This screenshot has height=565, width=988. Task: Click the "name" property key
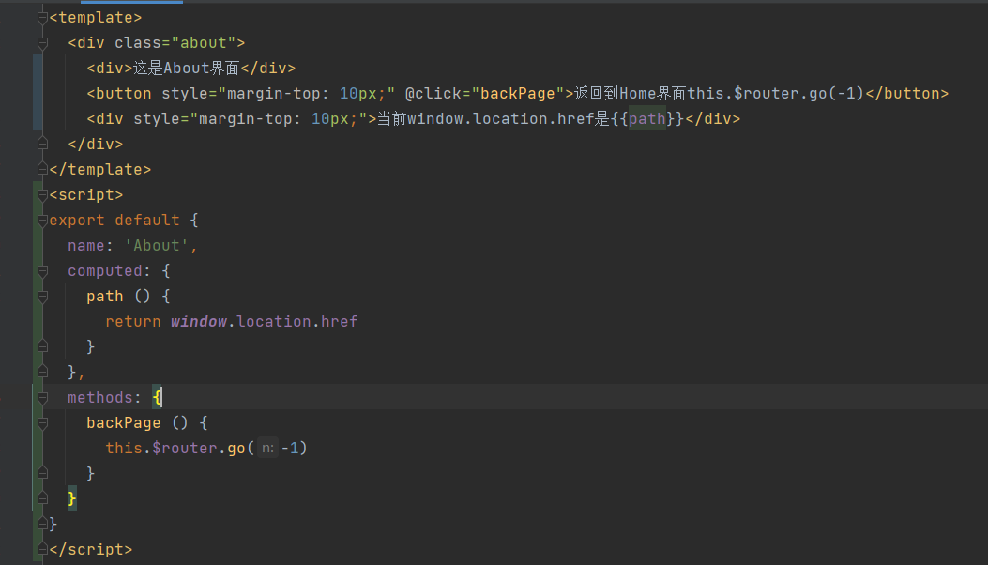[86, 245]
